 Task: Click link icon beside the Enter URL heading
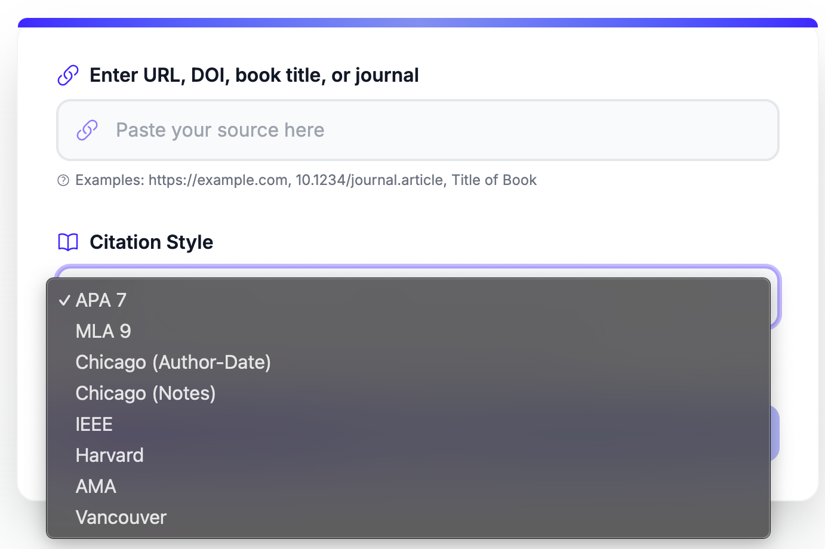pyautogui.click(x=68, y=75)
